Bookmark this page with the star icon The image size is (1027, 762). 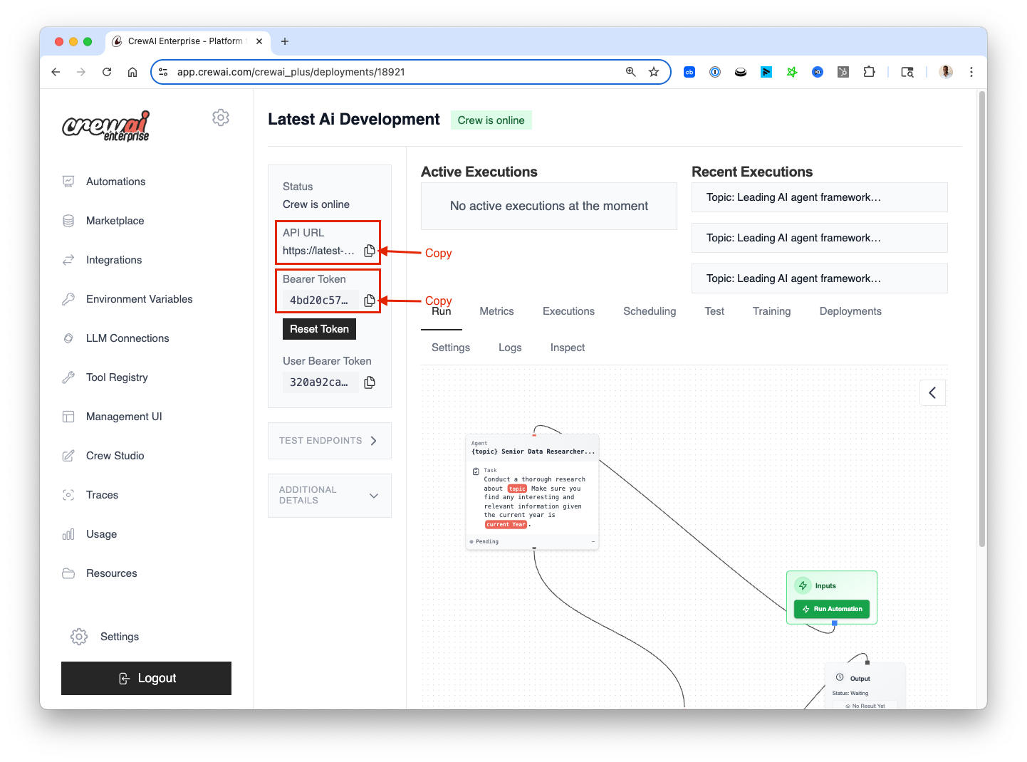654,72
